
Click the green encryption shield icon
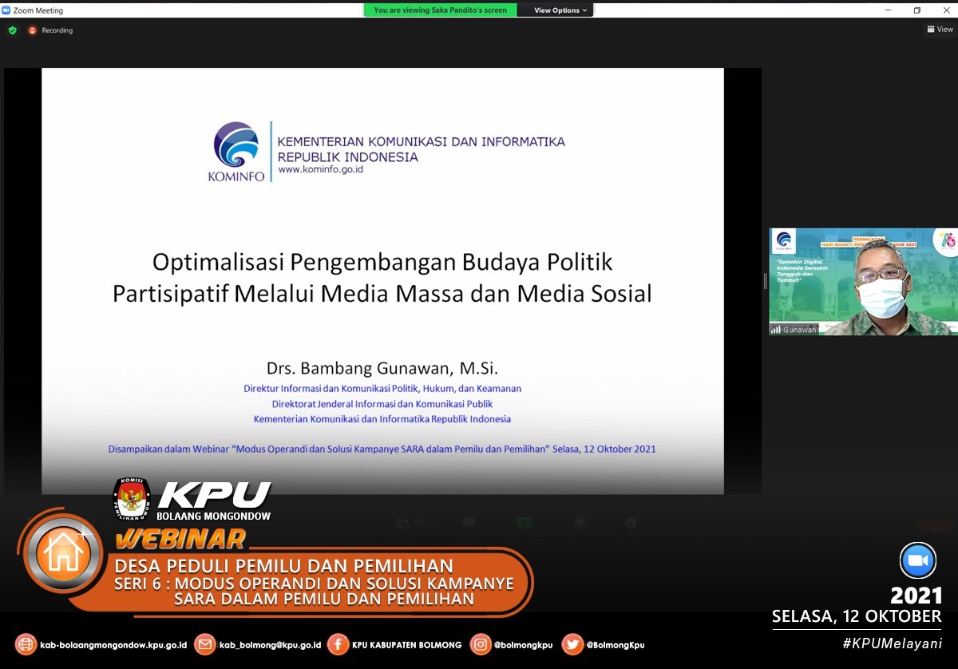click(x=12, y=30)
